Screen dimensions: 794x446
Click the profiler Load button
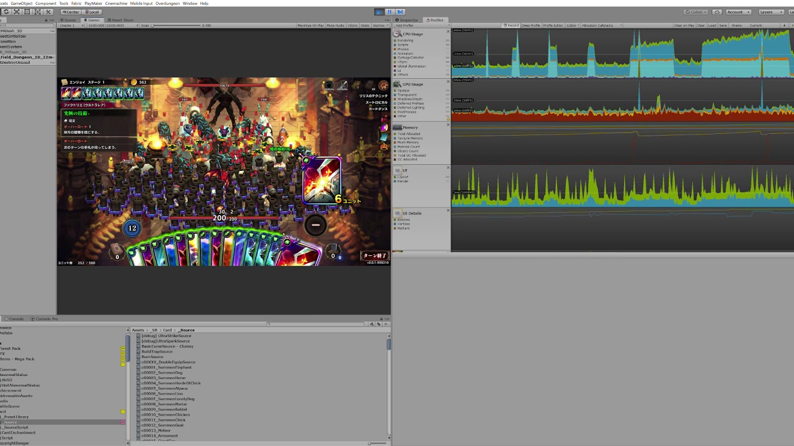(x=712, y=25)
